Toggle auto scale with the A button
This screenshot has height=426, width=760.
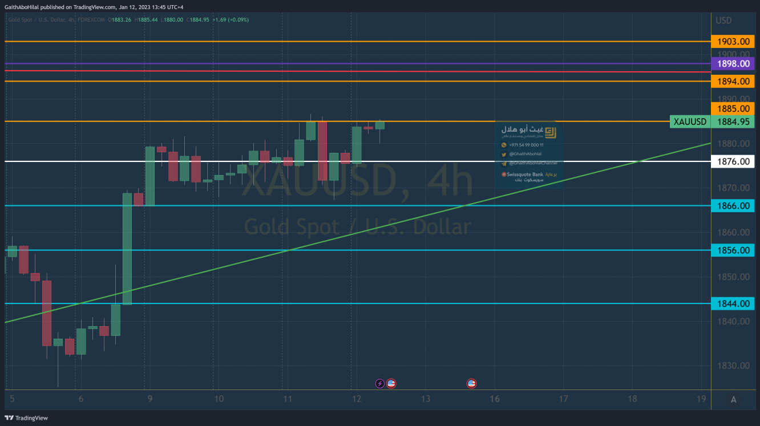tap(733, 400)
